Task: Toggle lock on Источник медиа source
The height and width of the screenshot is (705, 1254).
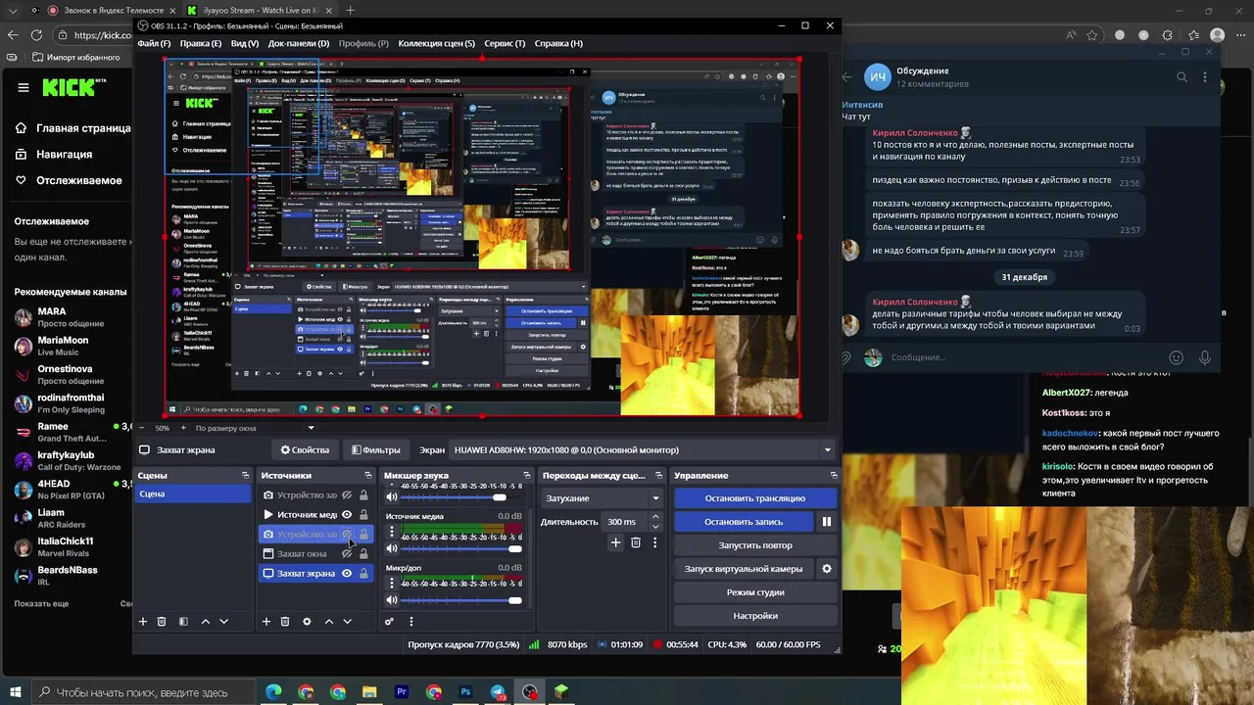Action: (x=363, y=515)
